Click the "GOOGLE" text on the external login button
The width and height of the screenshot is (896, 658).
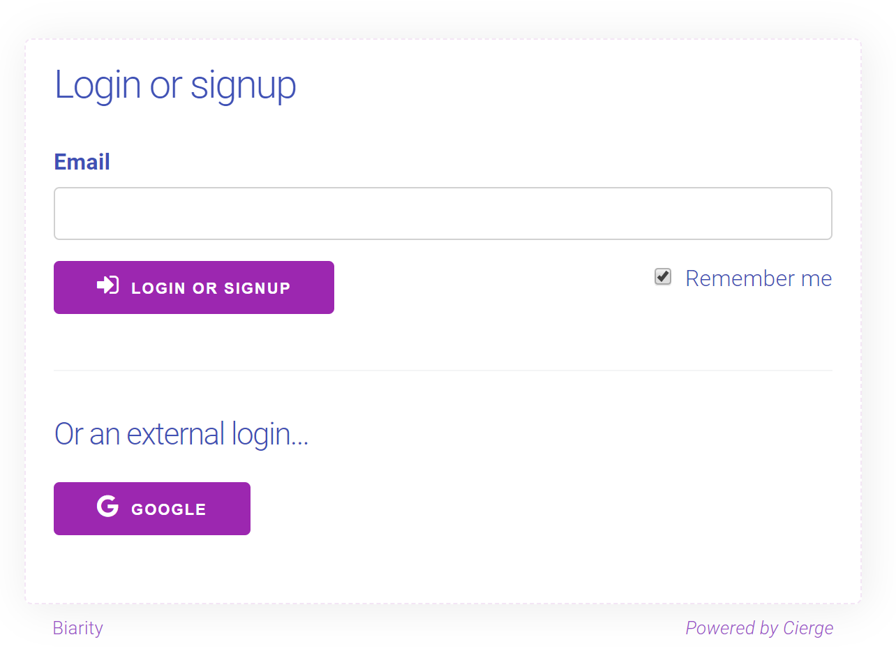[169, 509]
